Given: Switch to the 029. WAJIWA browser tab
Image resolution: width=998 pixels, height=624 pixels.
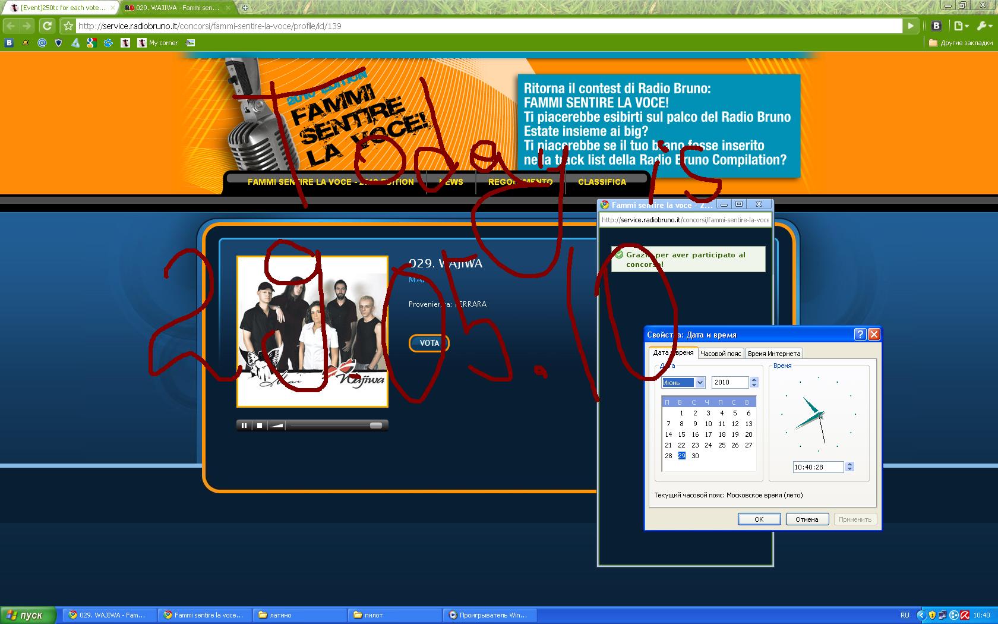Looking at the screenshot, I should coord(177,8).
